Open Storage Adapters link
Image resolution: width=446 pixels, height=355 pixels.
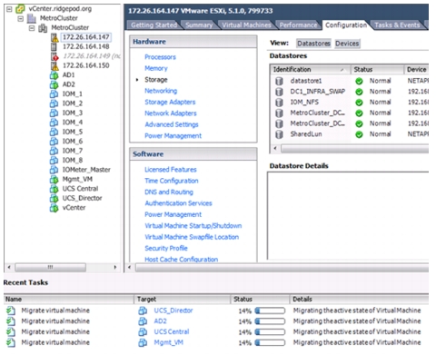(x=170, y=102)
